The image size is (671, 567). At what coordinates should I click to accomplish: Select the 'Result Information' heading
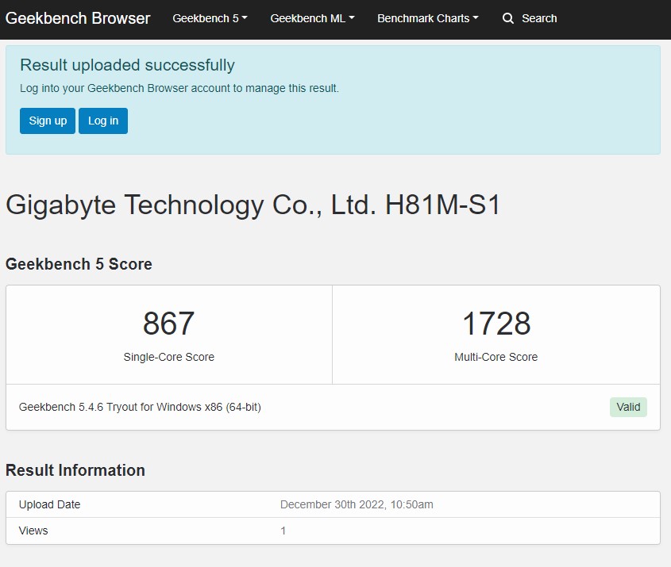[x=75, y=470]
